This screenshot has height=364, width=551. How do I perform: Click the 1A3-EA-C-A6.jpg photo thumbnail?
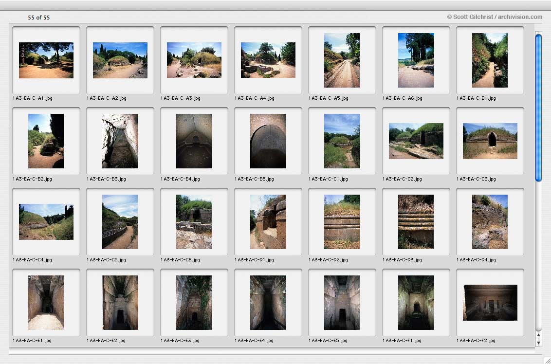click(x=416, y=60)
